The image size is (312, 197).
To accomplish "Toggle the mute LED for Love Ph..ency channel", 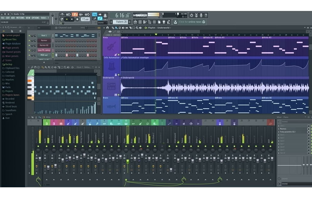I will coord(29,50).
